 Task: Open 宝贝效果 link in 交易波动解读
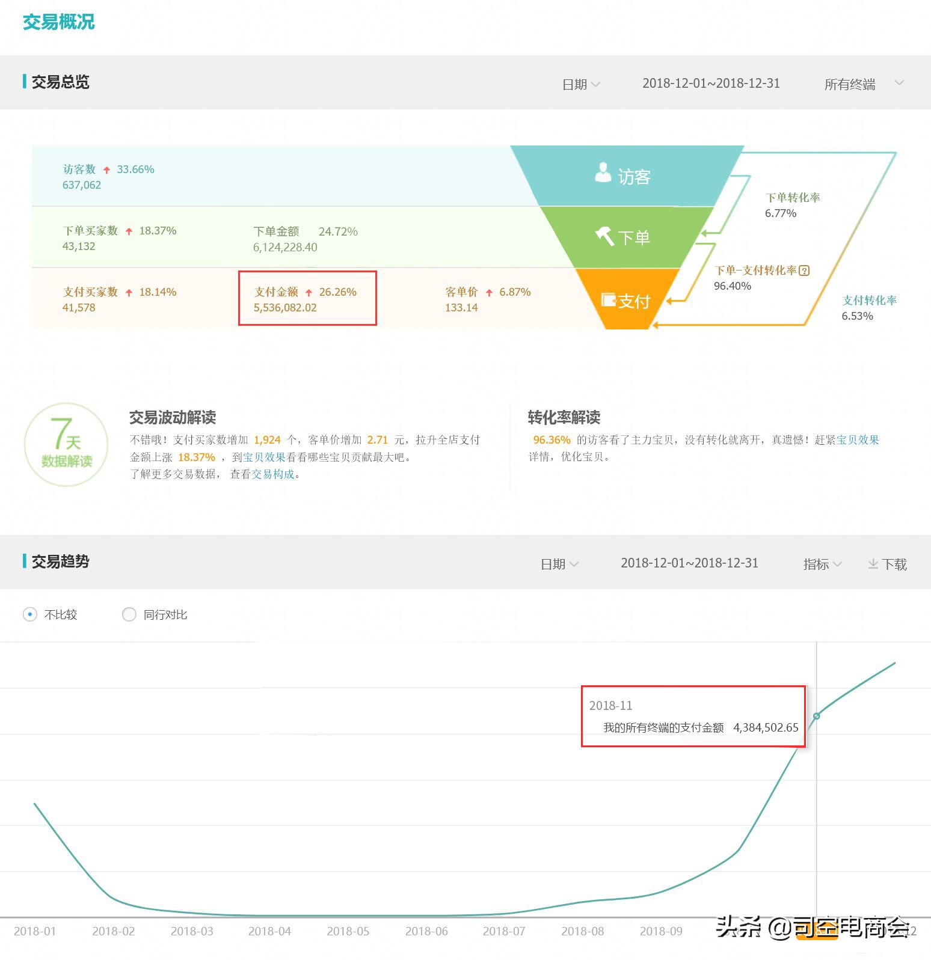click(x=264, y=457)
